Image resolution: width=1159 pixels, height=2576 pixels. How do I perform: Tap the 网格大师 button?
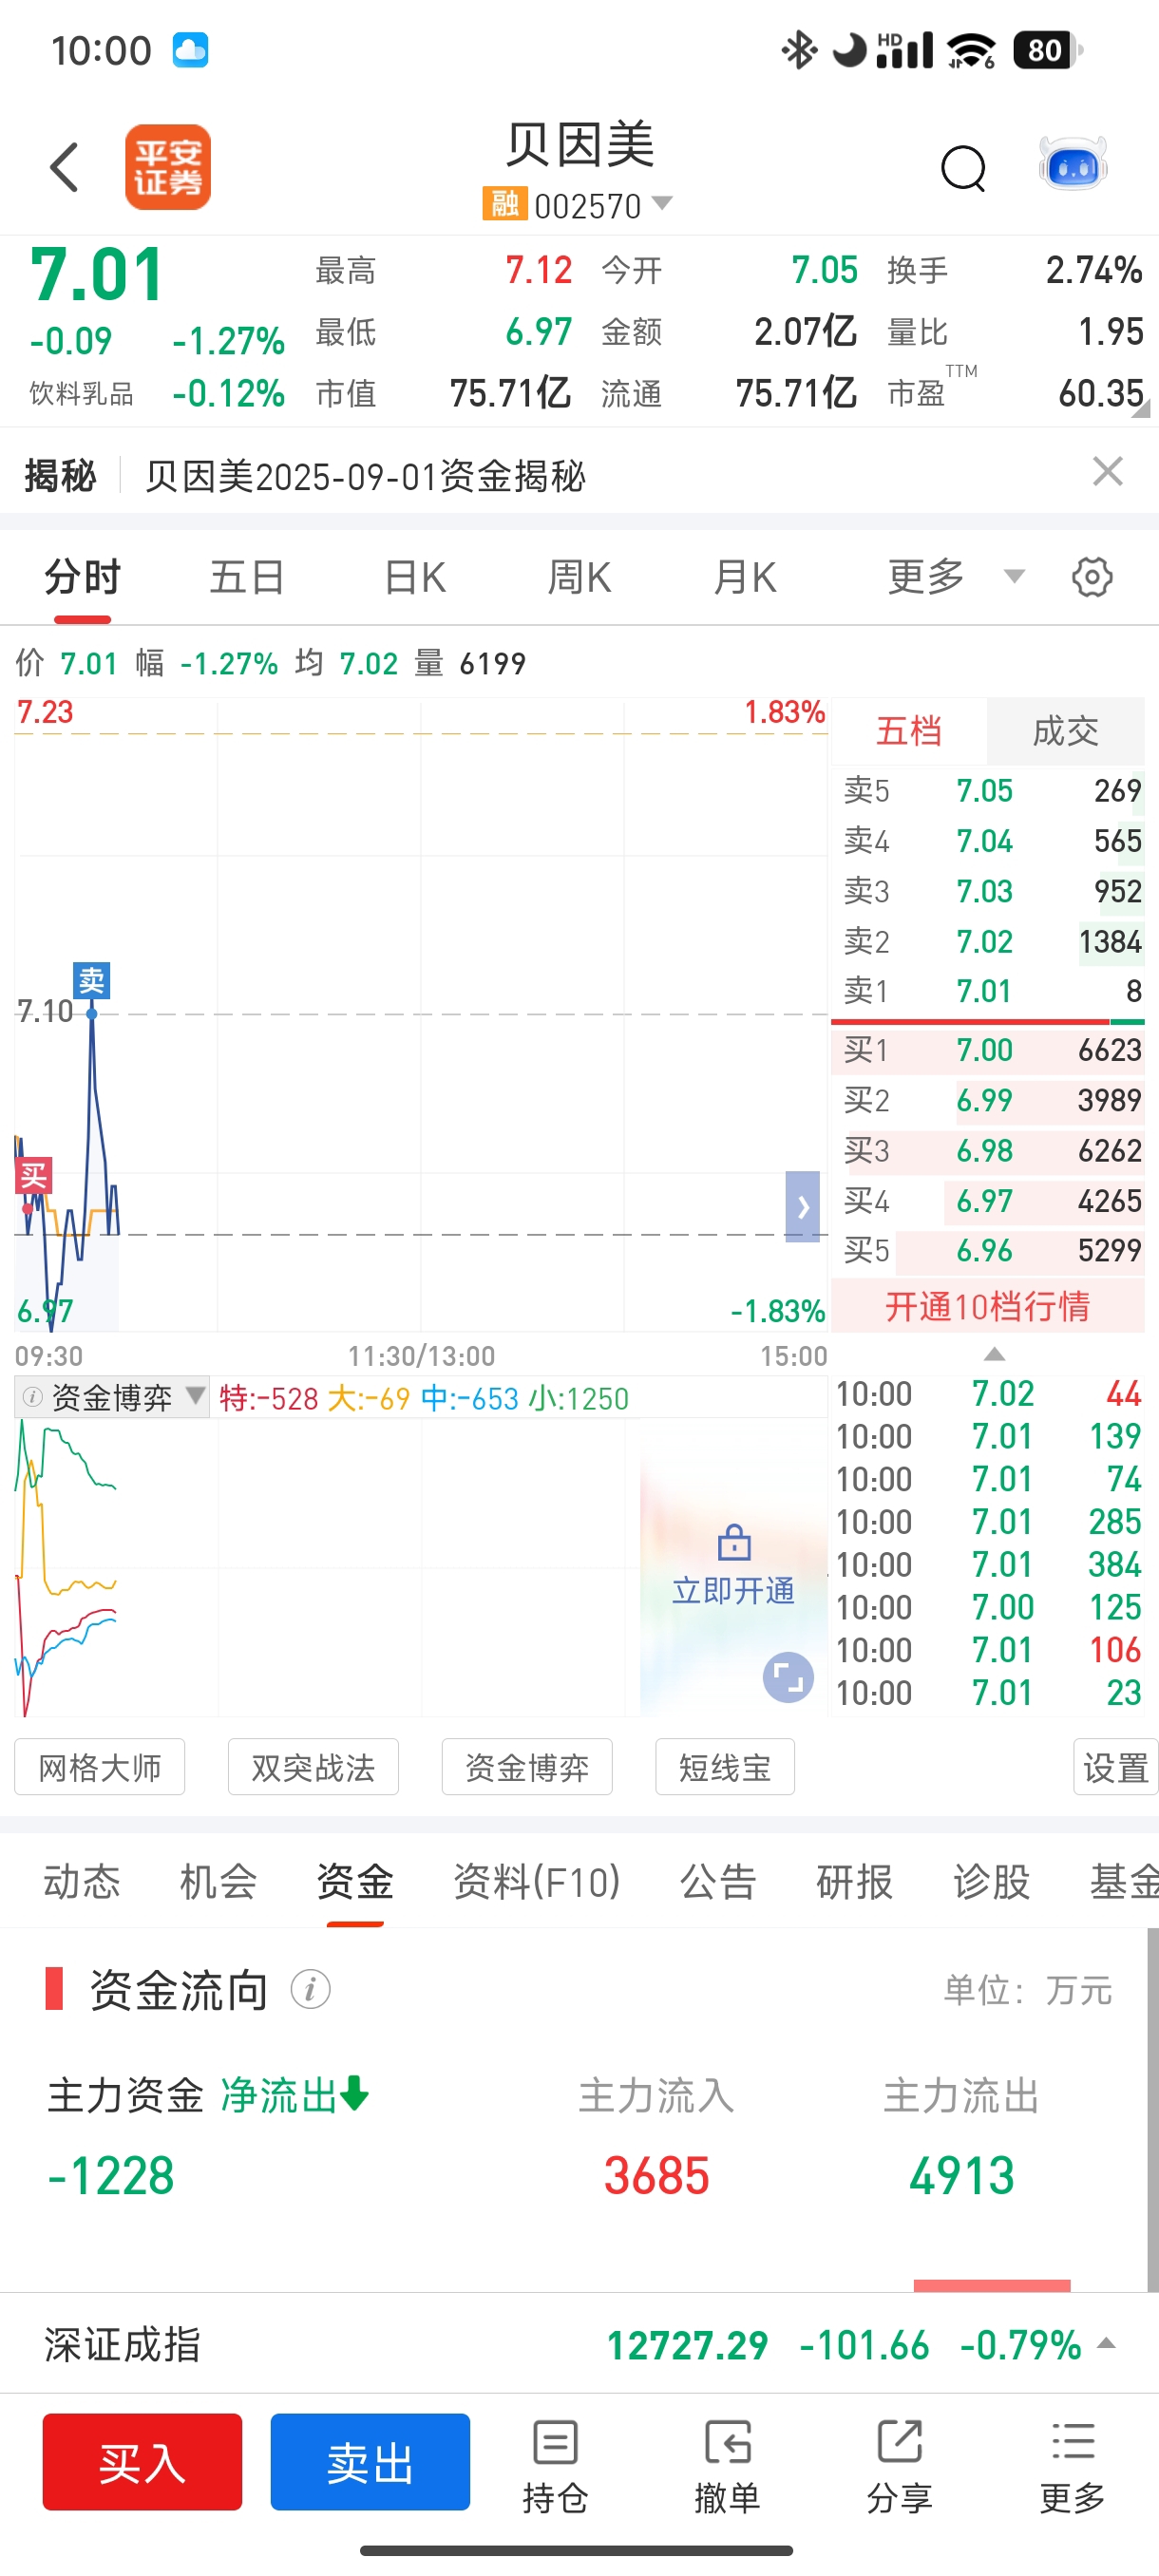coord(99,1767)
